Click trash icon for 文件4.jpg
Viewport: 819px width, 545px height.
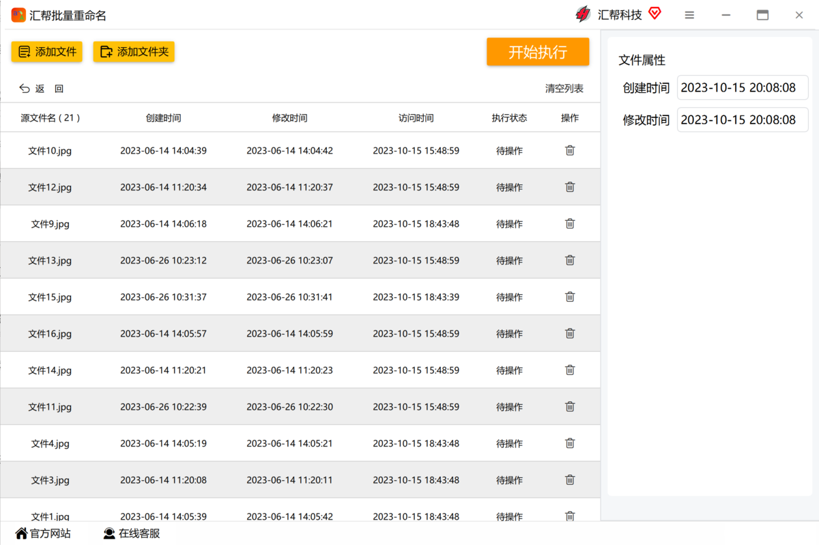pos(570,443)
